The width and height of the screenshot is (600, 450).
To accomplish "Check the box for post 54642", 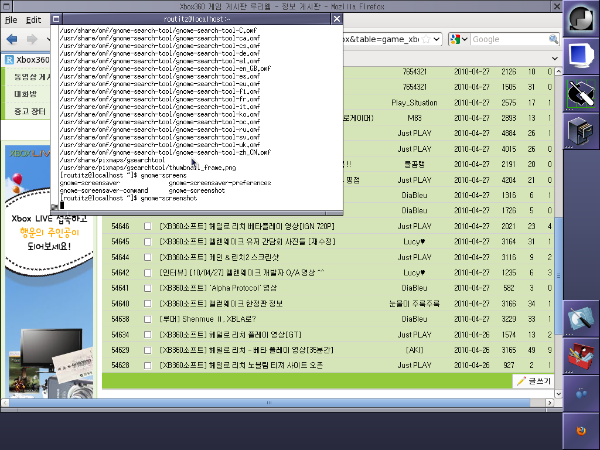I will [147, 273].
